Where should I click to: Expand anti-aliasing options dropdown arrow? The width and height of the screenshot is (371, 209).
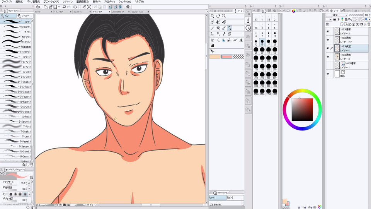[29, 194]
